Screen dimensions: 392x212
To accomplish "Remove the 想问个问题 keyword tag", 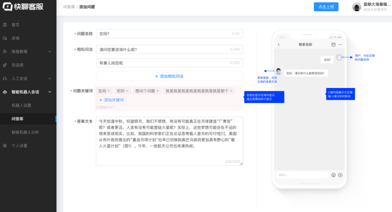I will 157,91.
